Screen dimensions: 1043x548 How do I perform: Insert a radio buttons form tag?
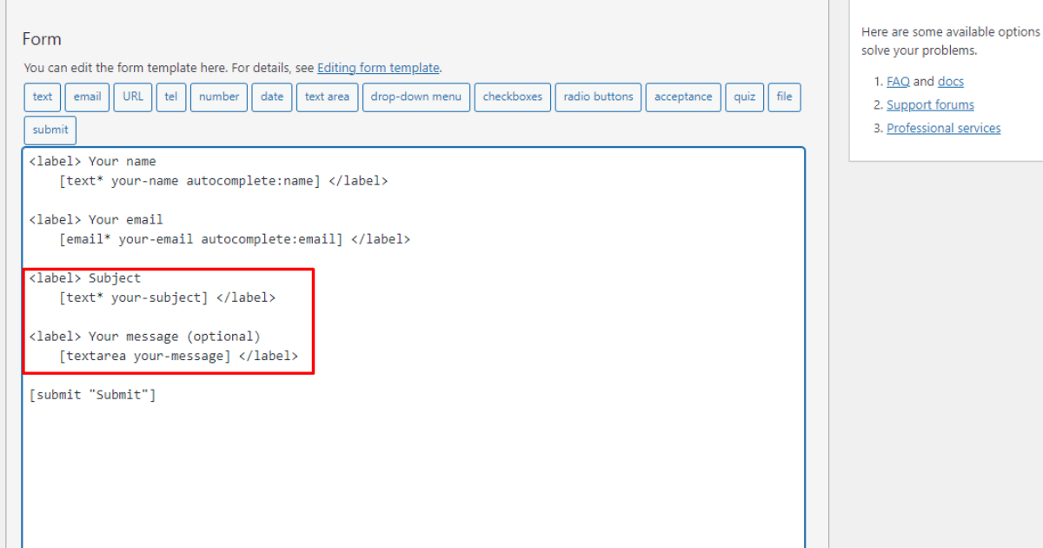[598, 97]
